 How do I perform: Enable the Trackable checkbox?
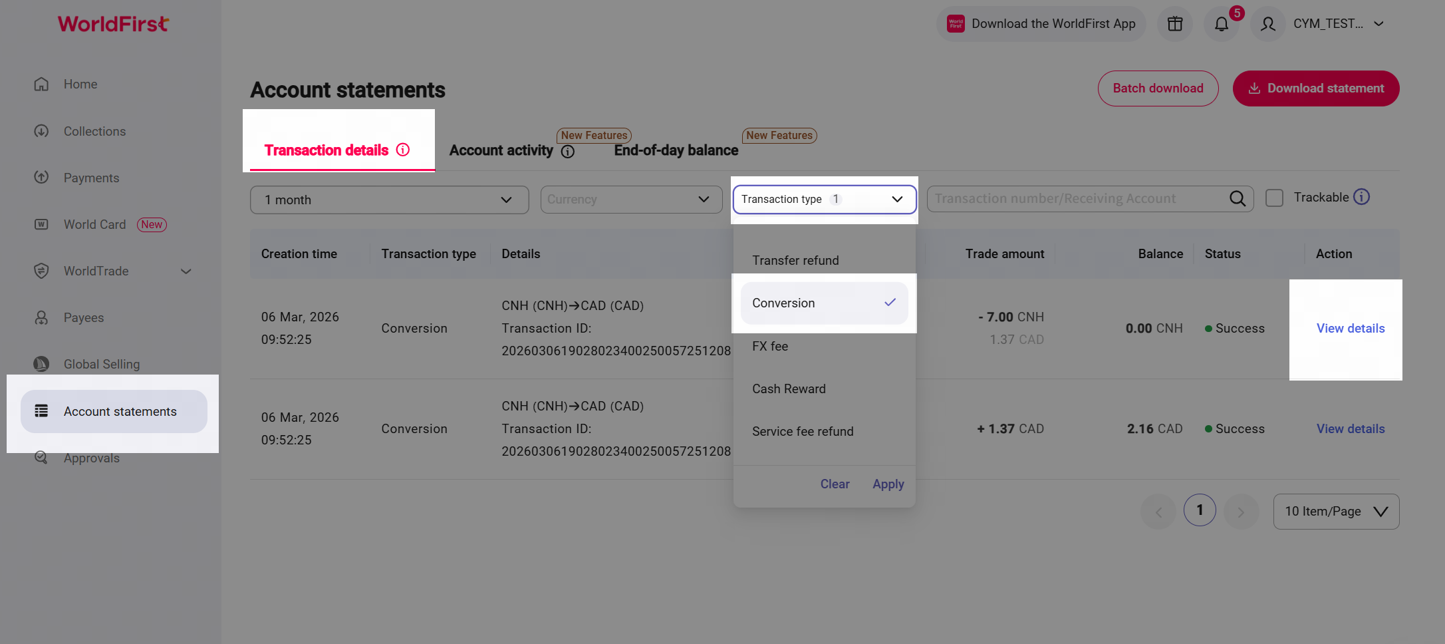point(1274,198)
